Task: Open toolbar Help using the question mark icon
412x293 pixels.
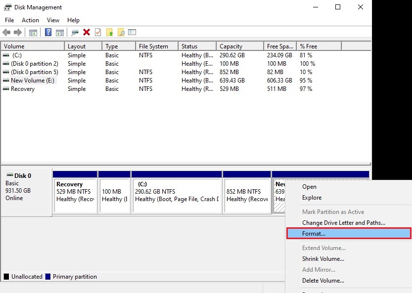Action: pyautogui.click(x=47, y=32)
